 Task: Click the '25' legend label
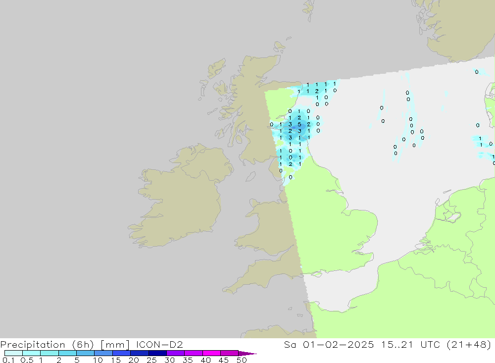(151, 360)
